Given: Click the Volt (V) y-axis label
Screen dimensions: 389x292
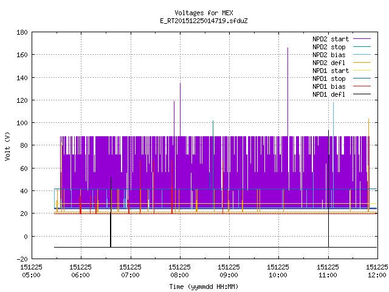Looking at the screenshot, I should click(x=8, y=146).
